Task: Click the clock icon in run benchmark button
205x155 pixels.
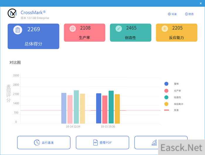Action: (x=37, y=142)
